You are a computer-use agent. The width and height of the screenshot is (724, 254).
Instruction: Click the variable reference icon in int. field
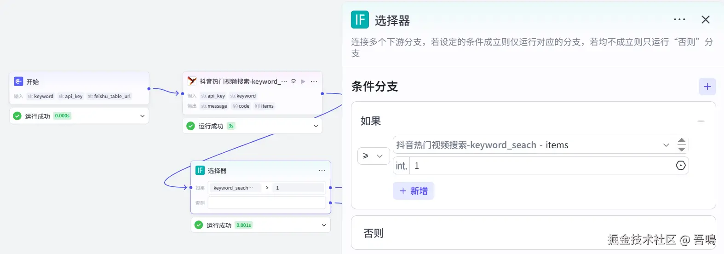point(681,166)
